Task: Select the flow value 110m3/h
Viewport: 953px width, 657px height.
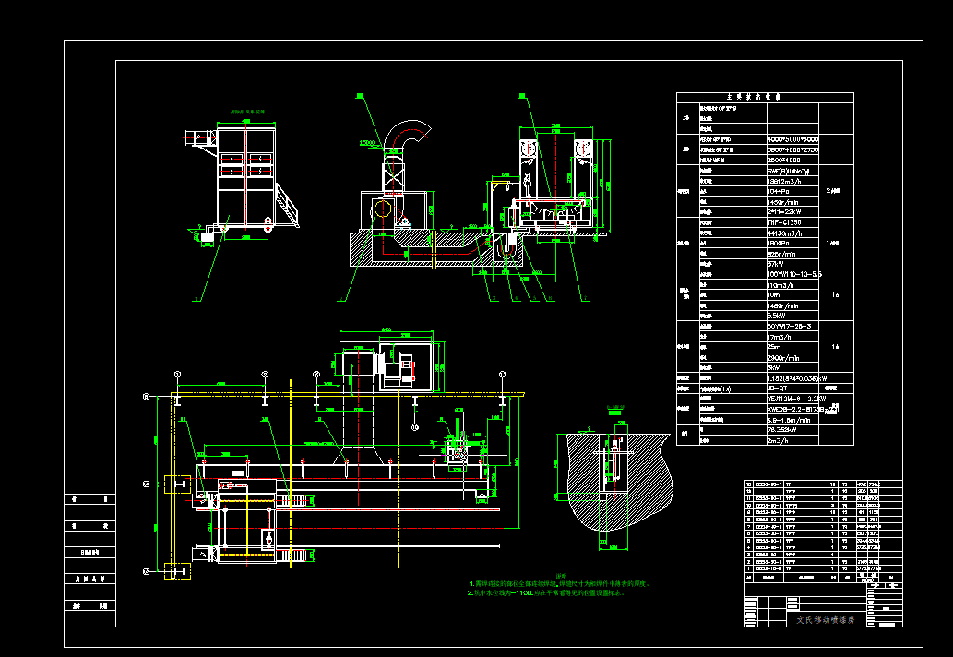Action: [780, 284]
